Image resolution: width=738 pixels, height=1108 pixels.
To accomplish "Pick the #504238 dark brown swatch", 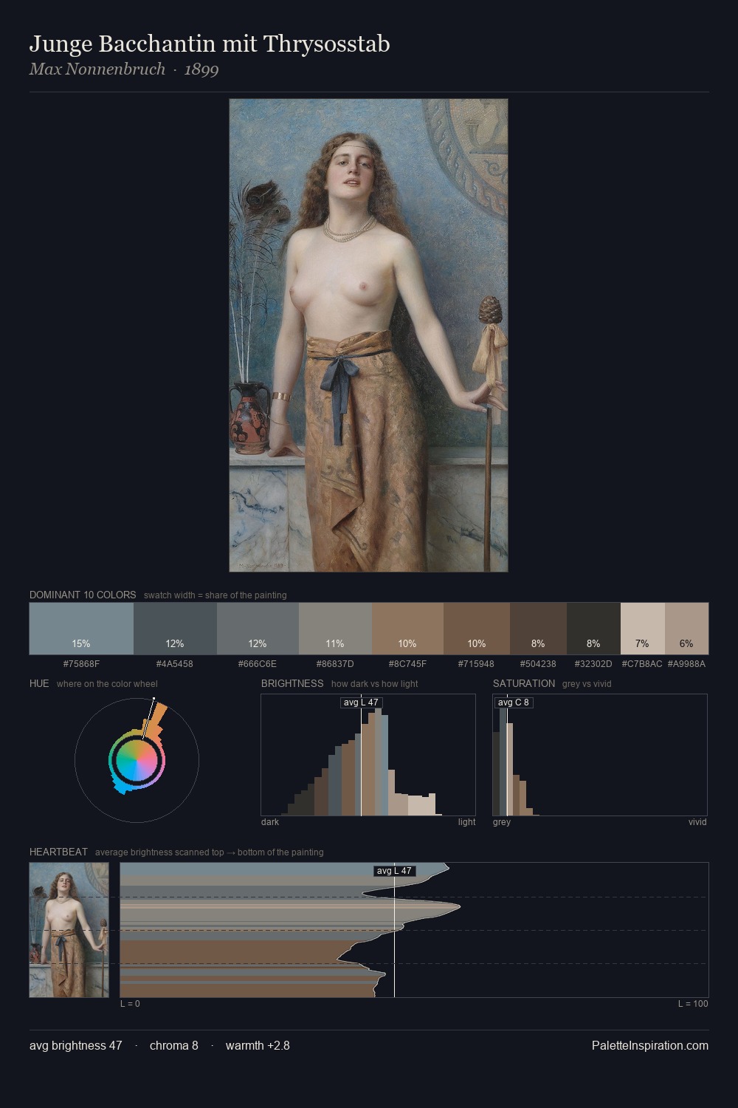I will [538, 629].
